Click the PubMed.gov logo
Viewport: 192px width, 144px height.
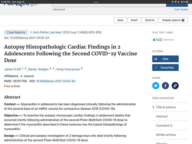point(21,5)
